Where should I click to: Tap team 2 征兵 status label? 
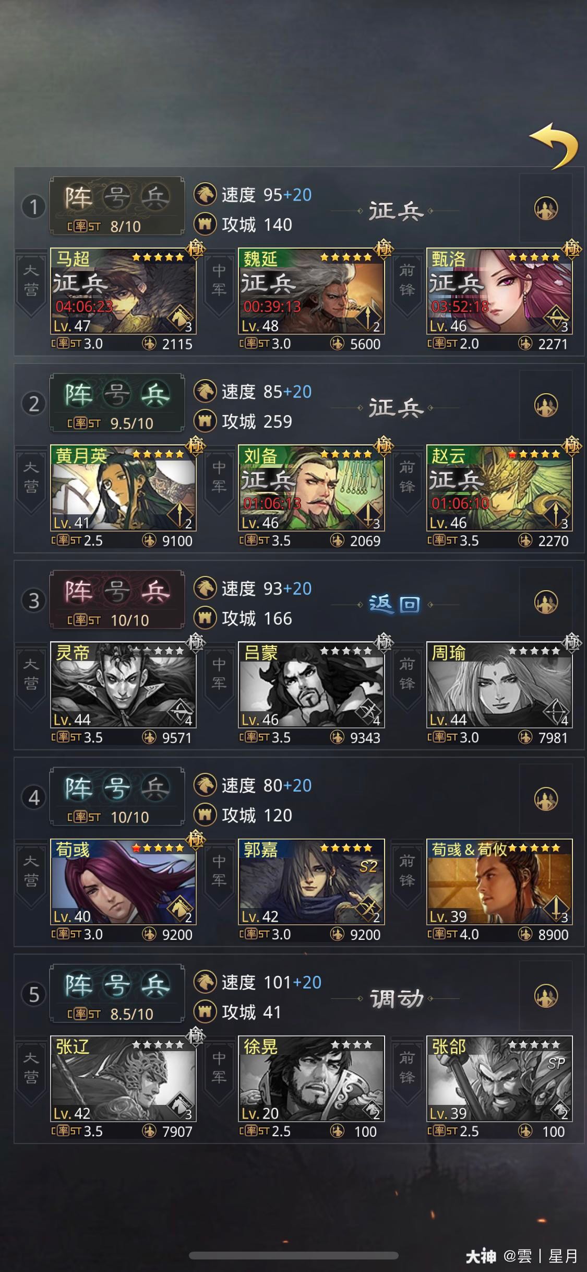coord(396,408)
